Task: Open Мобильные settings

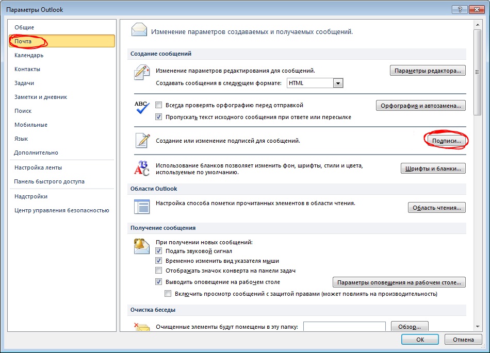Action: click(61, 125)
